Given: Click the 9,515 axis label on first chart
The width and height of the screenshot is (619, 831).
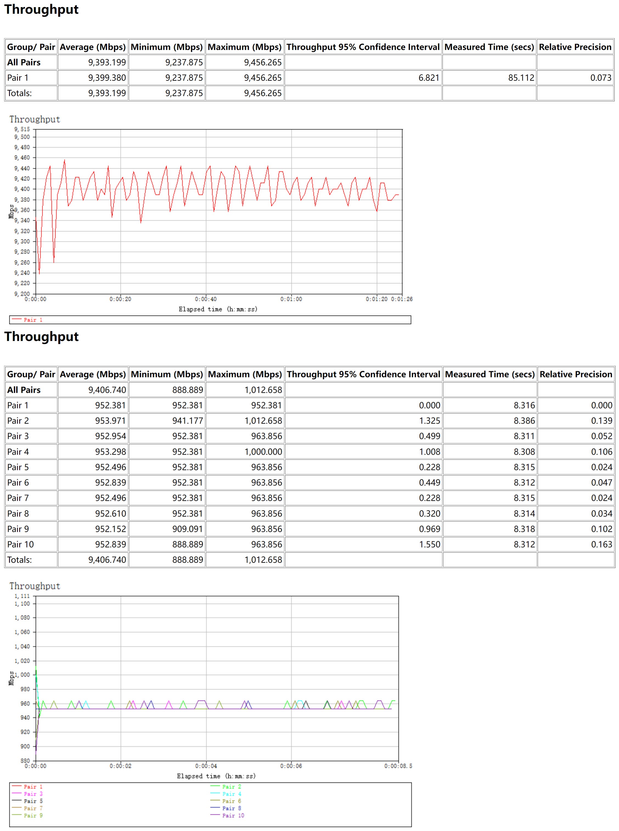Looking at the screenshot, I should tap(22, 129).
